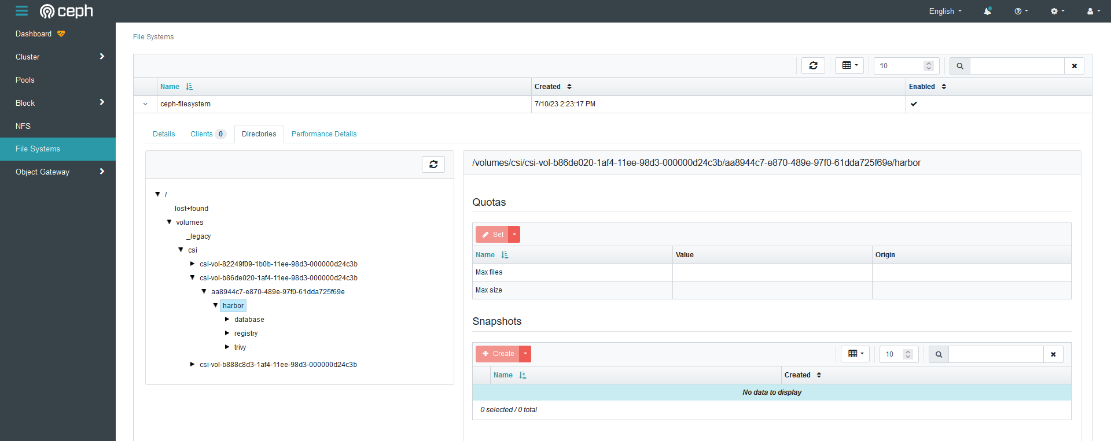
Task: Expand the registry directory
Action: (x=227, y=333)
